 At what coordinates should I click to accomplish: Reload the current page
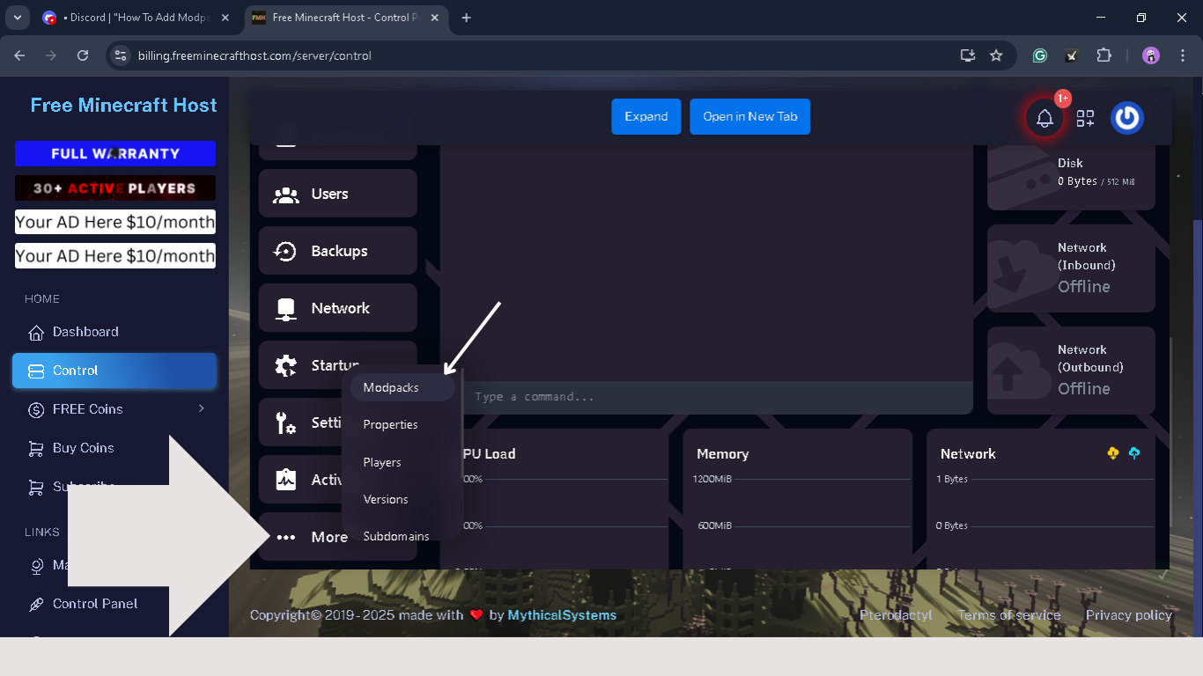[x=83, y=55]
